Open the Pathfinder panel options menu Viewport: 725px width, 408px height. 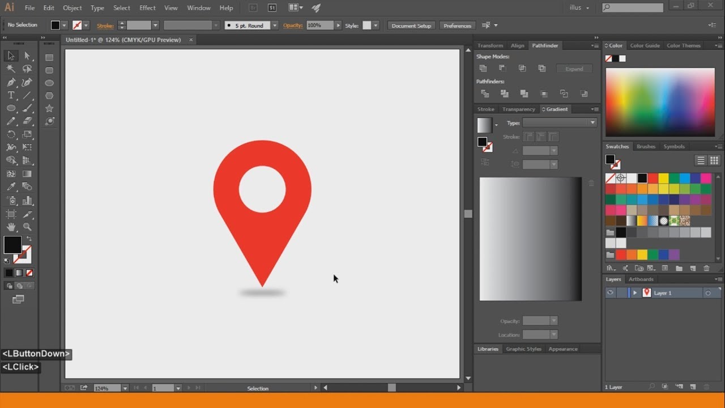(594, 45)
